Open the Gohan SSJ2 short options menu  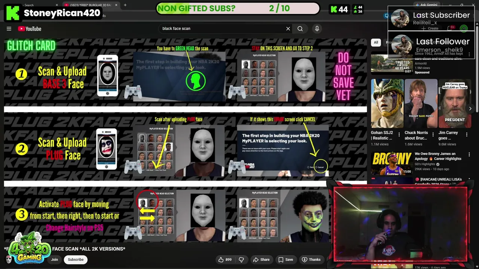(x=399, y=134)
